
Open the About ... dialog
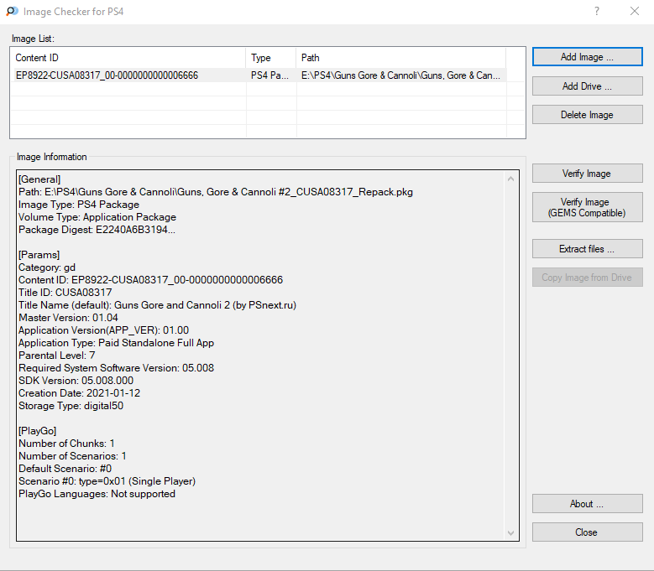[x=588, y=504]
